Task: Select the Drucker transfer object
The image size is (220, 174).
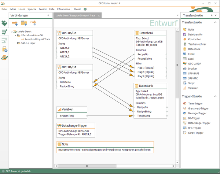Action: 190,69
